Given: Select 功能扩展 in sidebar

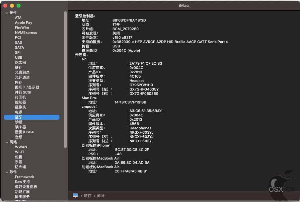Looking at the screenshot, I should click(x=22, y=192).
